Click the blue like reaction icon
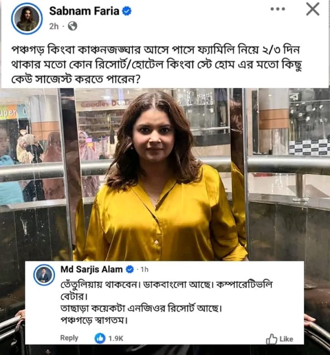Screen dimensions: 330x355 (x=100, y=338)
